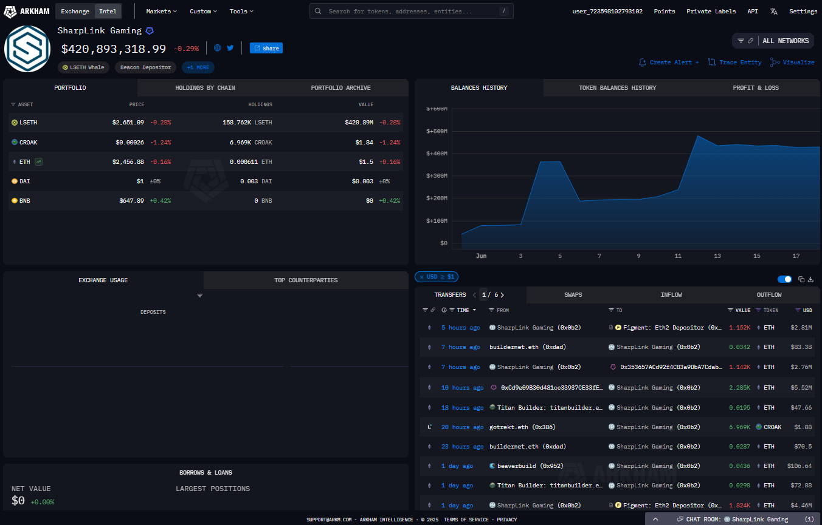This screenshot has width=822, height=525.
Task: Open the Private Labels link
Action: (711, 11)
